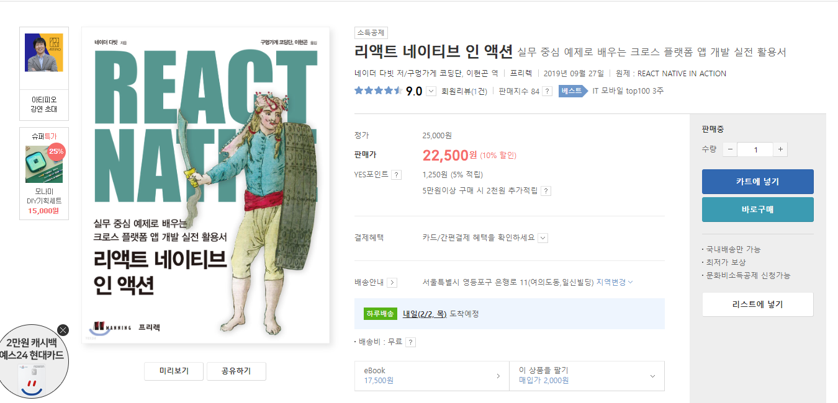838x403 pixels.
Task: Click the 공유하기 share button
Action: coord(237,371)
